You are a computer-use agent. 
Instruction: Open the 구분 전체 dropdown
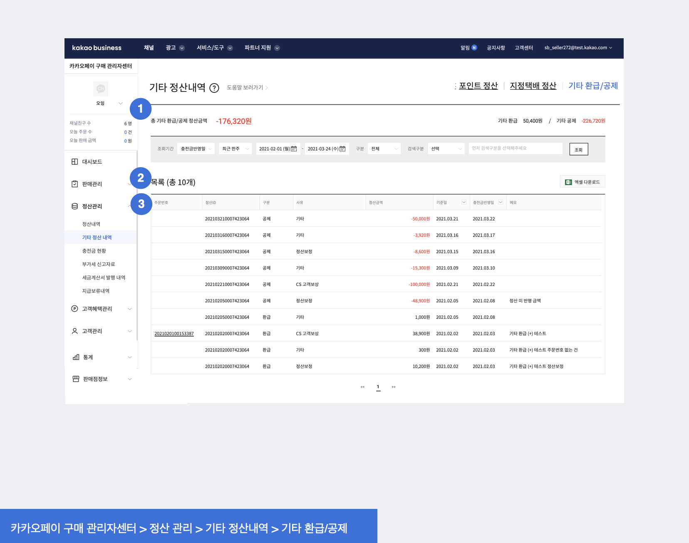(384, 149)
